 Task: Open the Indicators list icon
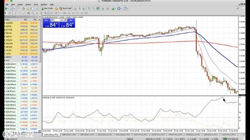pos(113,9)
